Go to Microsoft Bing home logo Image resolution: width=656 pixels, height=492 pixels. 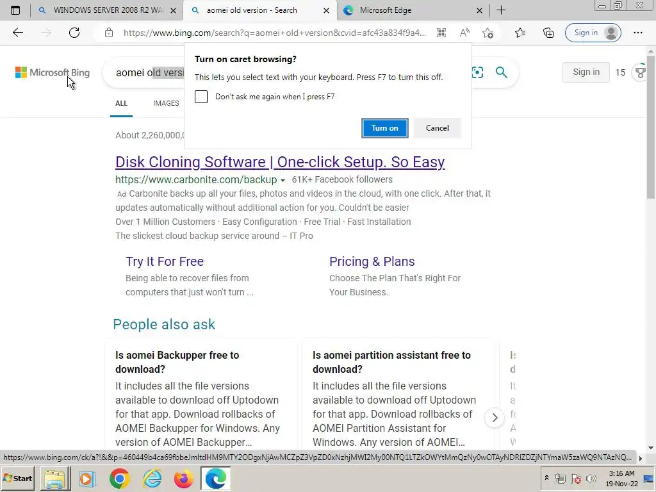click(x=53, y=72)
